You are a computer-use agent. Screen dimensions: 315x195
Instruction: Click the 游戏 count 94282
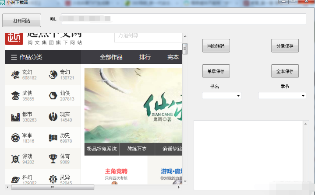(28, 162)
